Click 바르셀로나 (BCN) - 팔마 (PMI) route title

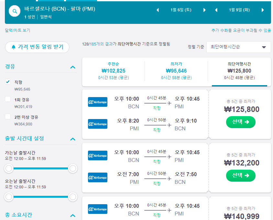[x=60, y=9]
